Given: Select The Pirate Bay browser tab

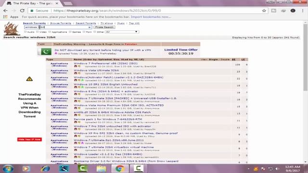Looking at the screenshot, I should [33, 3].
